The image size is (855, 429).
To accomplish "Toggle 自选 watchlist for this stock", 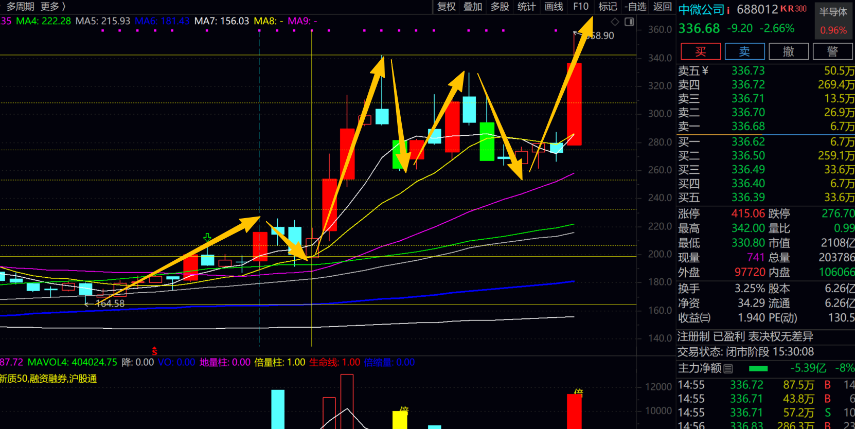I will (x=636, y=7).
